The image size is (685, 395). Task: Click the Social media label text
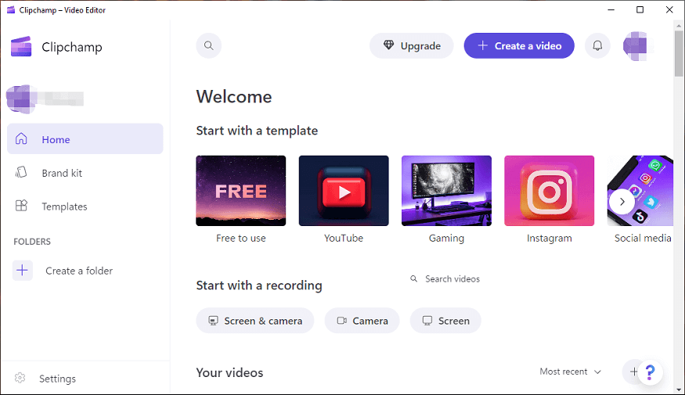(643, 238)
